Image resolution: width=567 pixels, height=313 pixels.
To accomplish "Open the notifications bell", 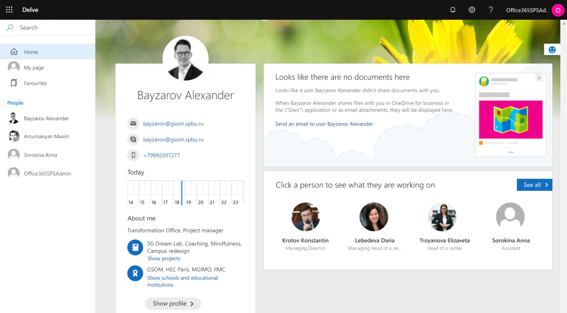I will [x=453, y=10].
